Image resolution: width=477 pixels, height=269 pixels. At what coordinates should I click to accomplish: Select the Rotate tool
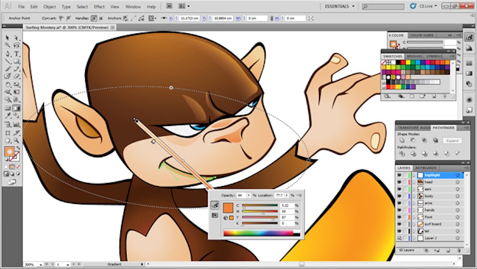pyautogui.click(x=8, y=85)
